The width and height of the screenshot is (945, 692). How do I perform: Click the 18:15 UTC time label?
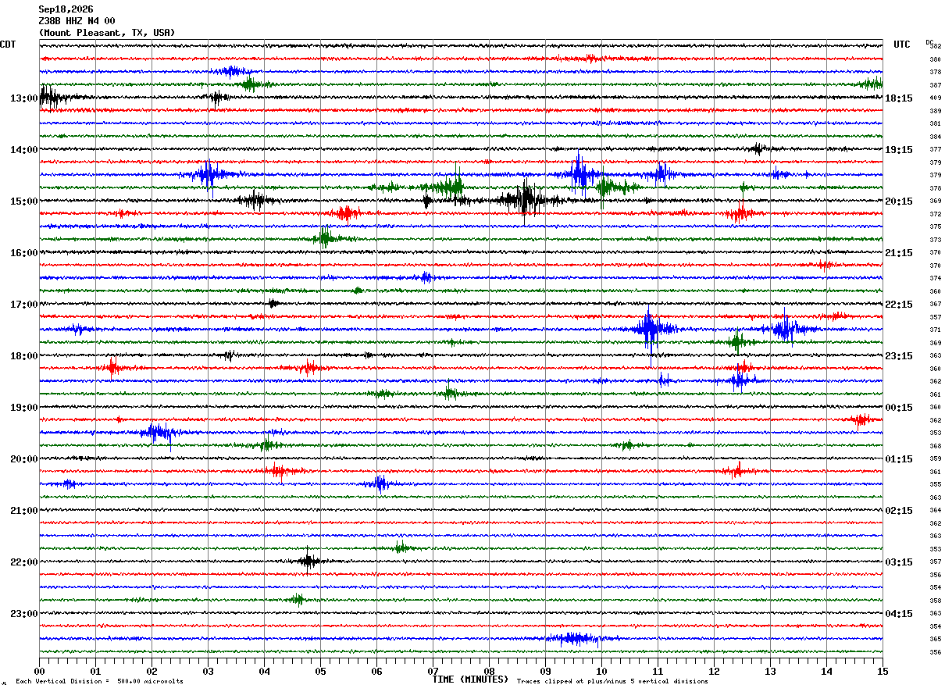(x=899, y=98)
